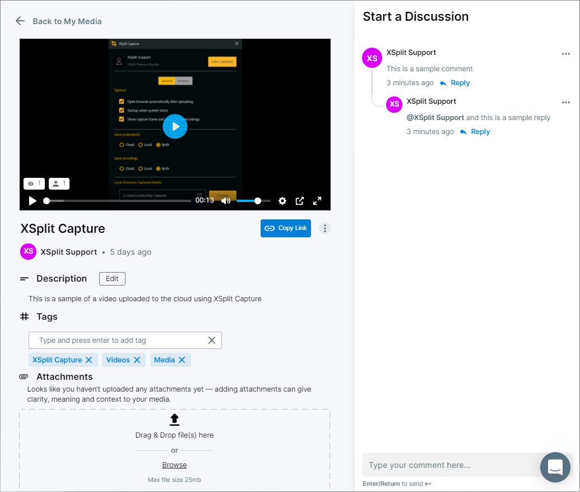Open options for the sample comment
The height and width of the screenshot is (492, 580).
click(x=565, y=54)
